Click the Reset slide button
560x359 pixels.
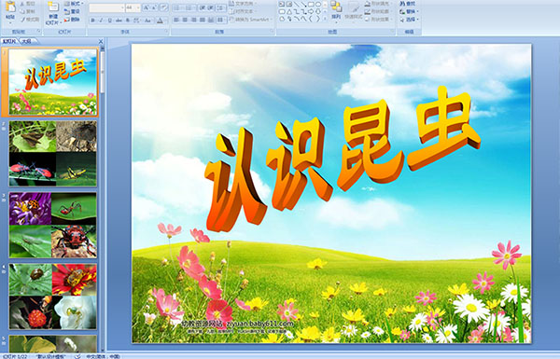tap(73, 11)
